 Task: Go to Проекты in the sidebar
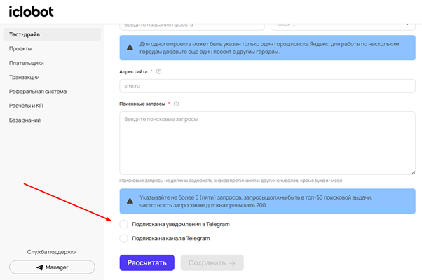tap(20, 48)
